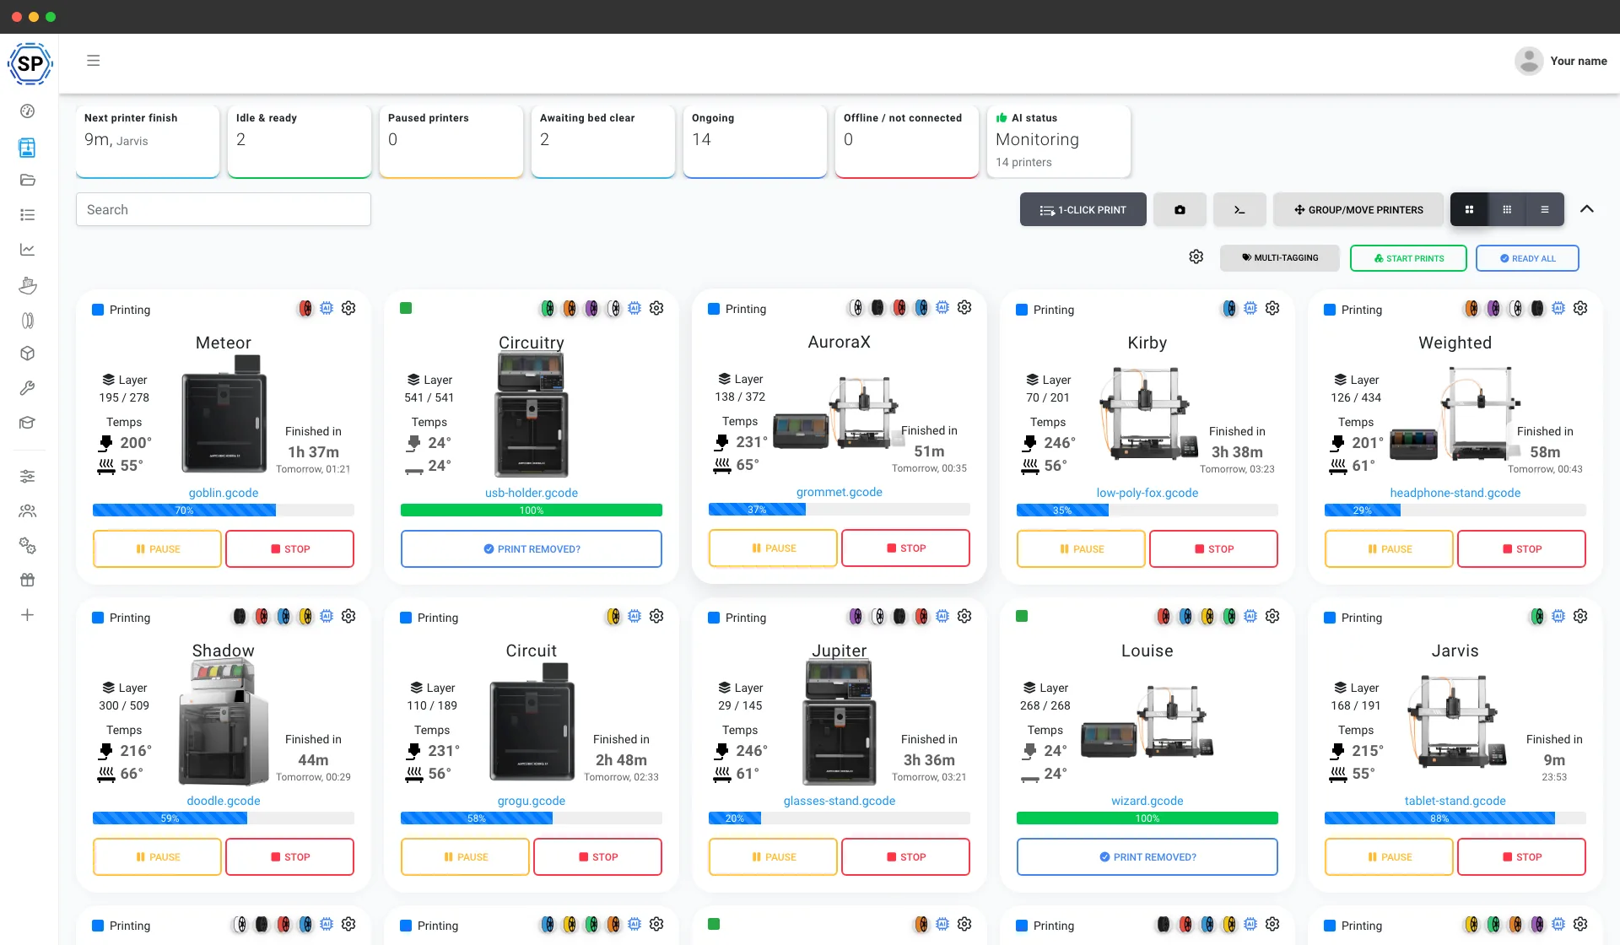Open the gift icon in sidebar
The image size is (1620, 945).
(x=27, y=580)
